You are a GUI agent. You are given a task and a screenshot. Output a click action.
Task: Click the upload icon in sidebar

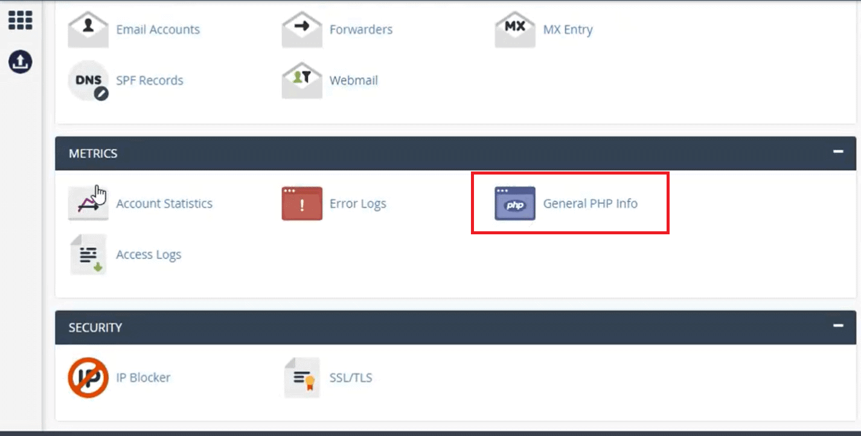point(20,61)
